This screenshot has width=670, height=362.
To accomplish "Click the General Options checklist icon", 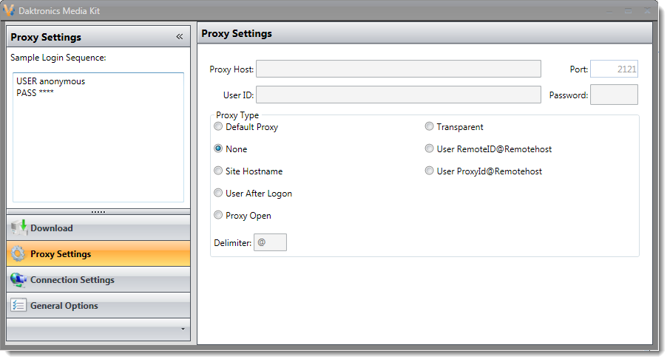I will point(18,306).
